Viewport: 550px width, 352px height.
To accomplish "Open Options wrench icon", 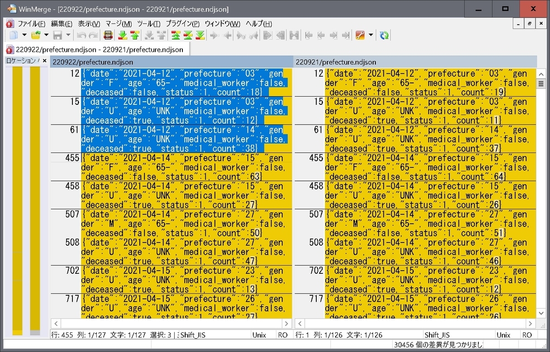I will (x=360, y=35).
